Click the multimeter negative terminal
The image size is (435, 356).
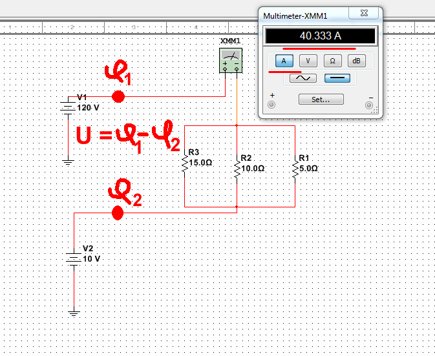point(370,104)
